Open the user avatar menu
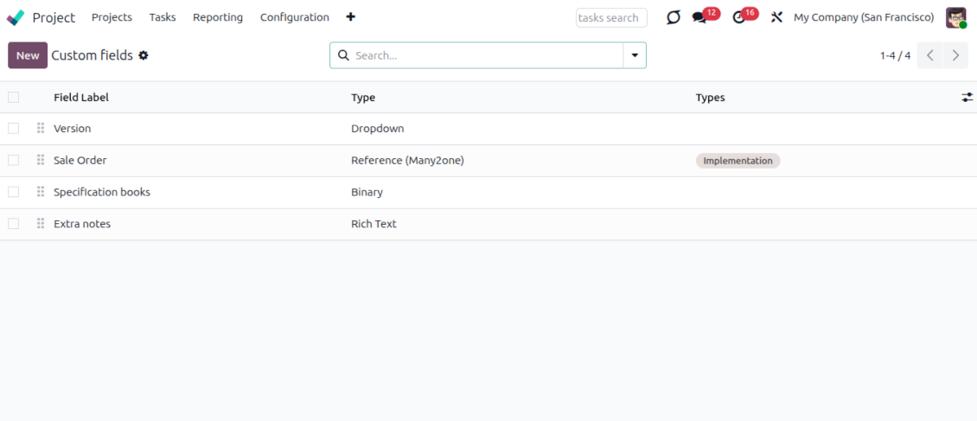The image size is (977, 421). pos(955,17)
